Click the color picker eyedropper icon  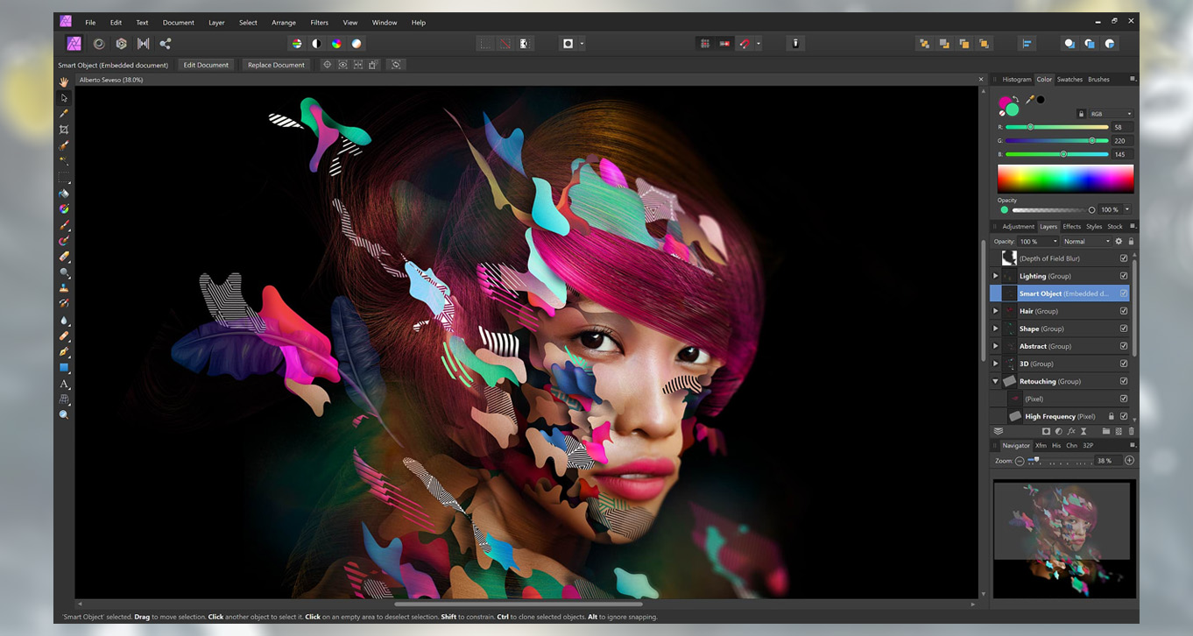click(x=1030, y=99)
